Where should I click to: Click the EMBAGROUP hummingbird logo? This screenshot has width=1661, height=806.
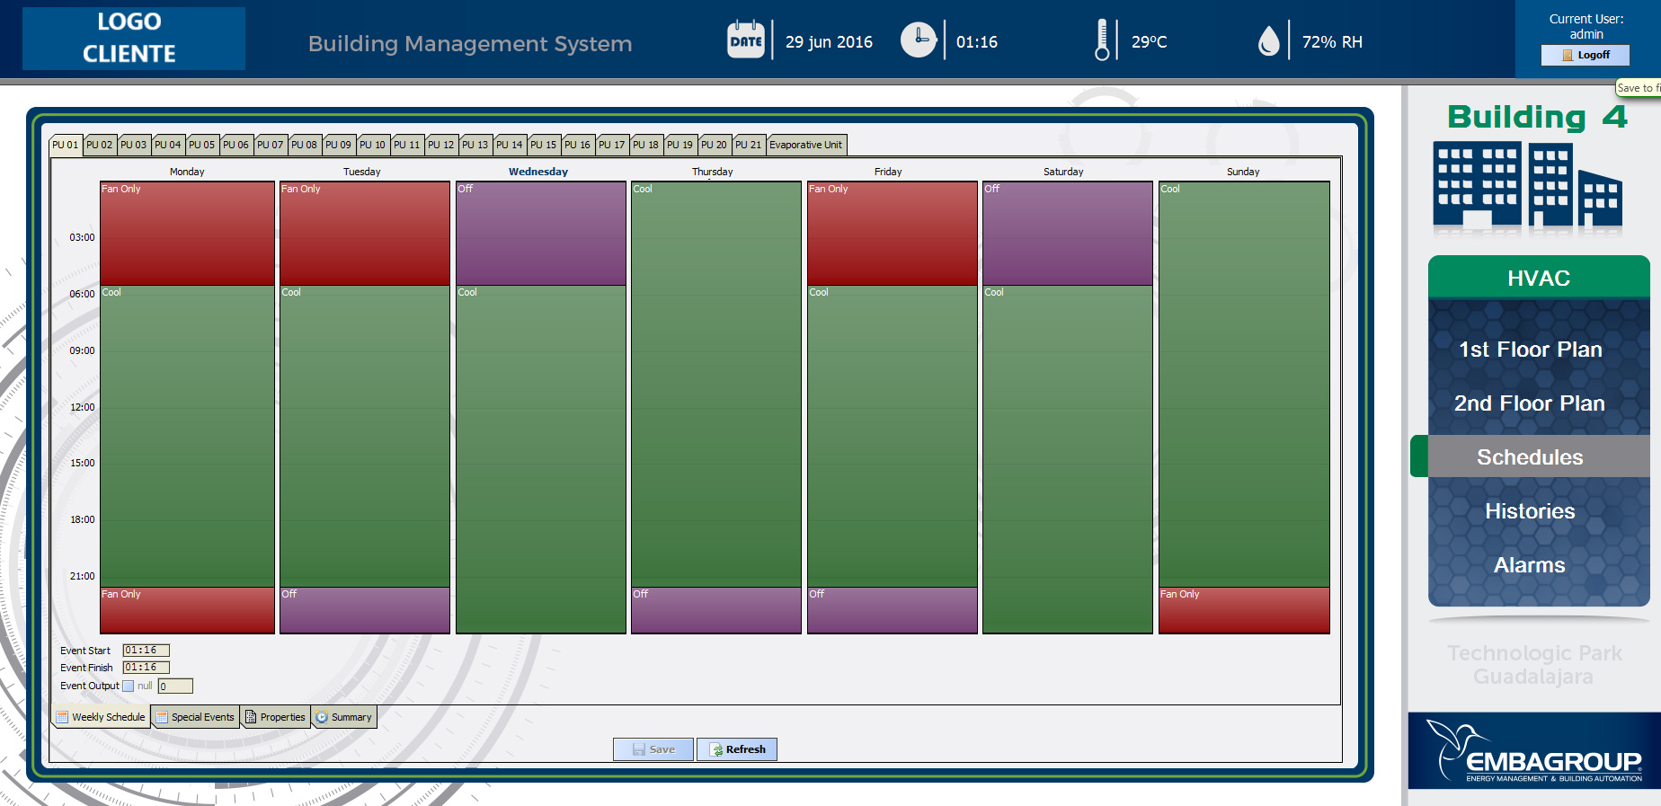[x=1535, y=751]
